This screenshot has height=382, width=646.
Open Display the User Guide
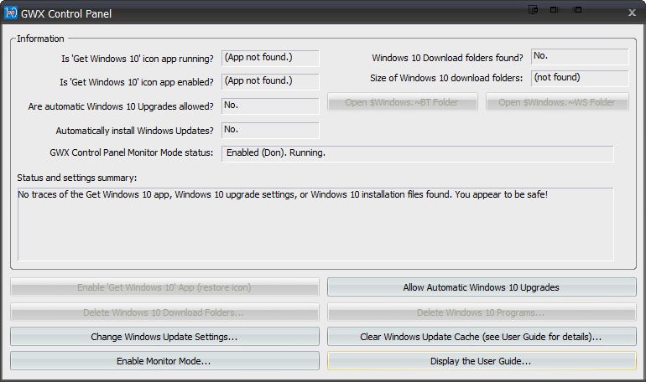pos(482,360)
